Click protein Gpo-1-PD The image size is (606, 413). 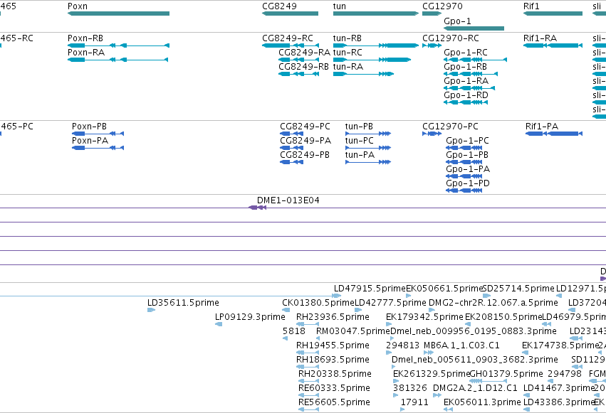pyautogui.click(x=464, y=191)
